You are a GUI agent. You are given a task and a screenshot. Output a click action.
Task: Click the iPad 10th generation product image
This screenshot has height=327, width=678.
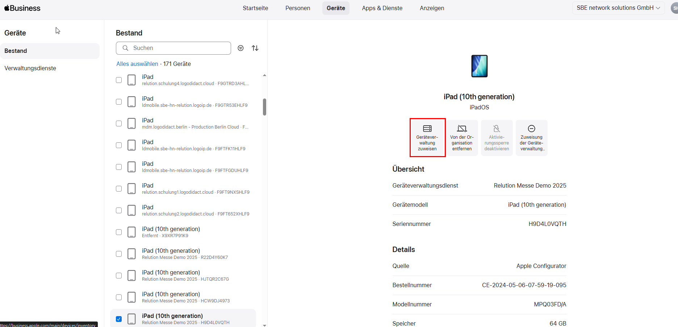pyautogui.click(x=479, y=66)
